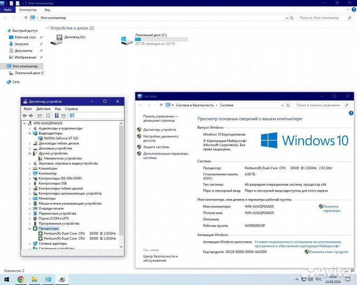Click the Windows Start button
Viewport: 357px width, 285px height.
(x=7, y=279)
